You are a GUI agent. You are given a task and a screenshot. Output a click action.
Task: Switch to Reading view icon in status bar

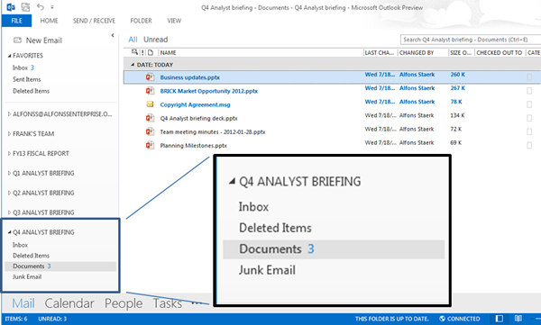[518, 319]
